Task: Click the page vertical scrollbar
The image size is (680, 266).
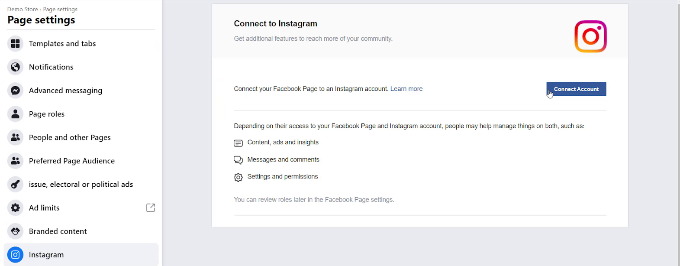Action: pos(678,133)
